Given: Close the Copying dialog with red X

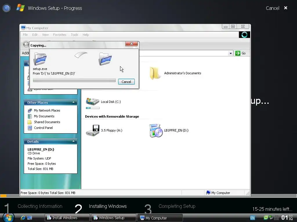Looking at the screenshot, I should tap(131, 44).
